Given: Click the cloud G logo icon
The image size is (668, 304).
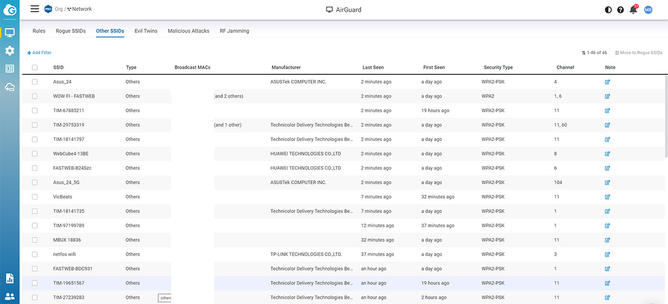Looking at the screenshot, I should click(x=10, y=9).
